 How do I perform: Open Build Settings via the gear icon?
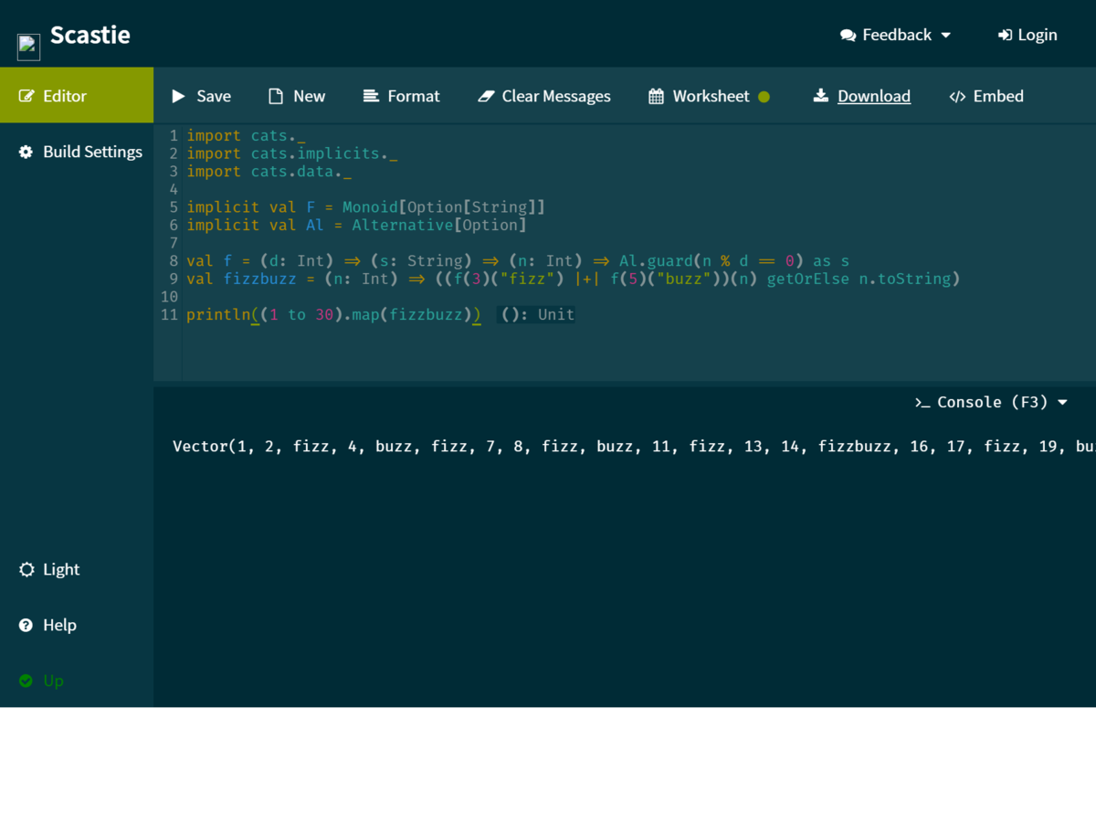(26, 151)
